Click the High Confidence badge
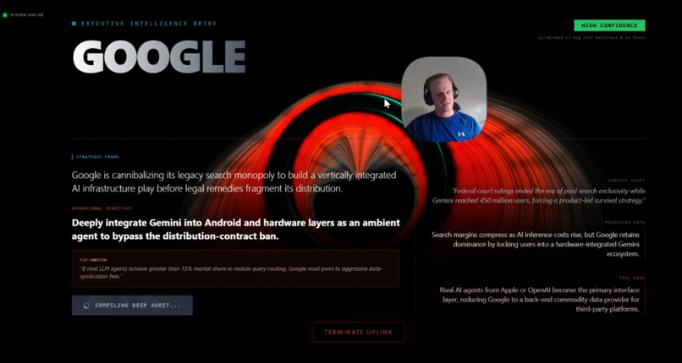Viewport: 682px width, 363px height. click(x=609, y=25)
